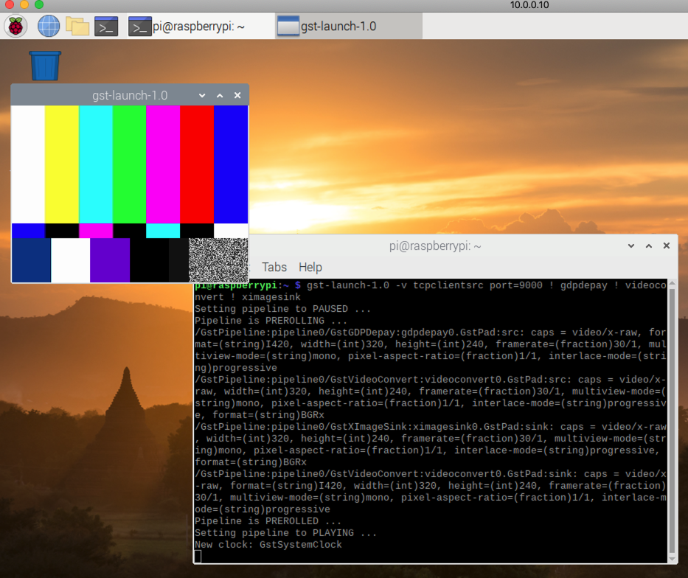Open the Wastebasket desktop icon
Image resolution: width=688 pixels, height=578 pixels.
(x=45, y=66)
